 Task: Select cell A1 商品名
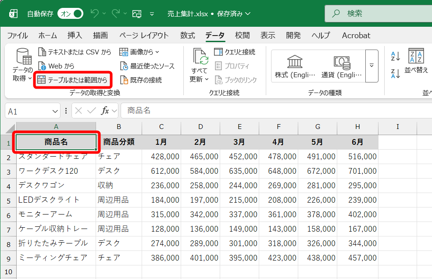[x=56, y=142]
